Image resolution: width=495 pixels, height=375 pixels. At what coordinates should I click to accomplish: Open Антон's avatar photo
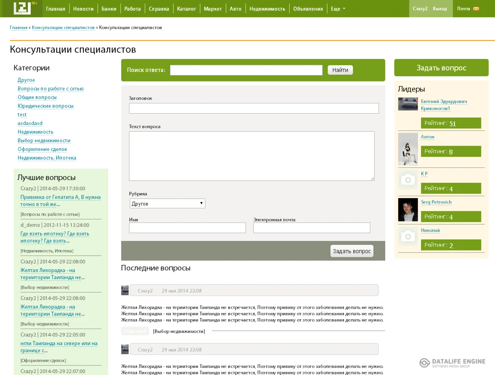[408, 149]
